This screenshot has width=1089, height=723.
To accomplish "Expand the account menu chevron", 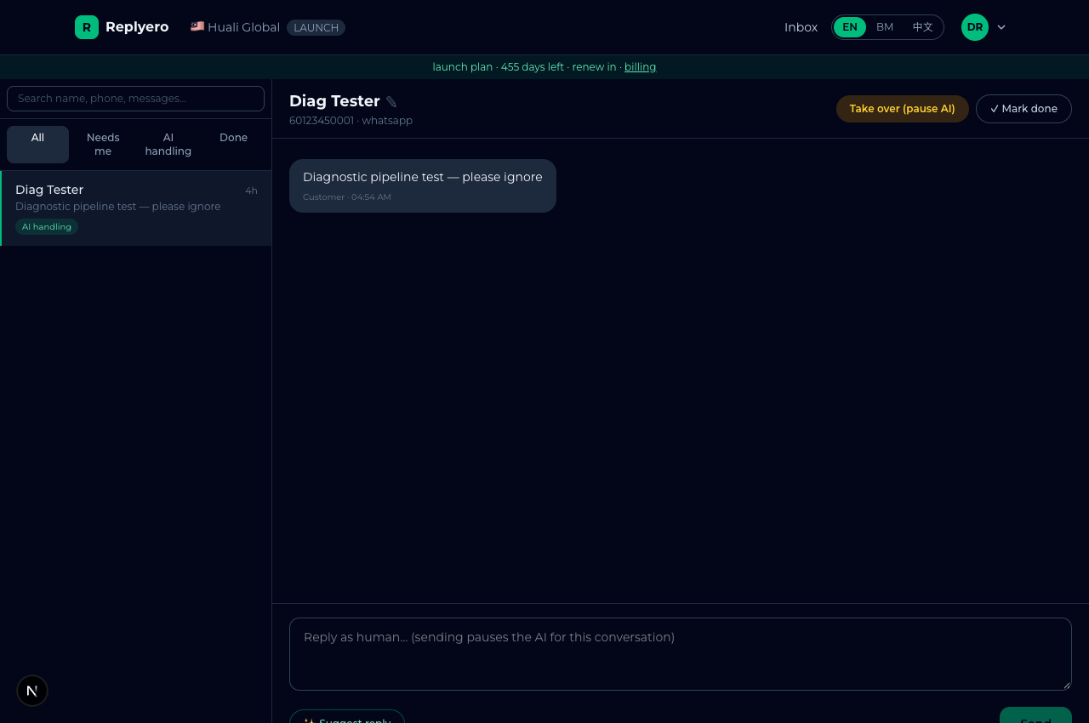I will 1001,27.
